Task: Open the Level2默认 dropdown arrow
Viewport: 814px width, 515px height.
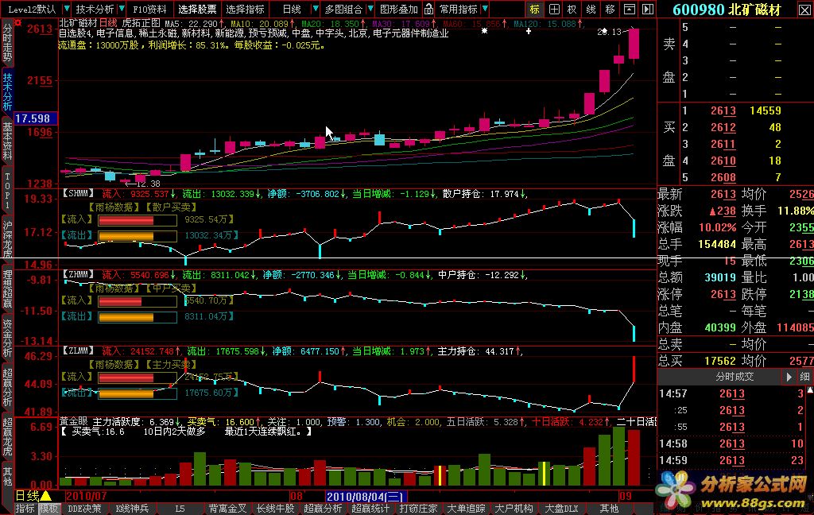Action: [67, 9]
